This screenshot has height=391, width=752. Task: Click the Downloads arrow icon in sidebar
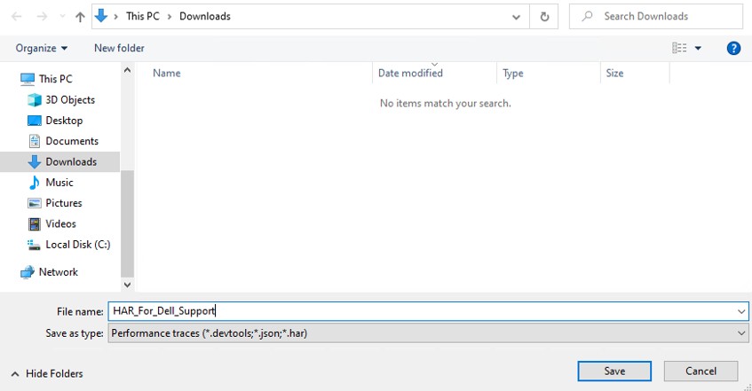point(34,161)
